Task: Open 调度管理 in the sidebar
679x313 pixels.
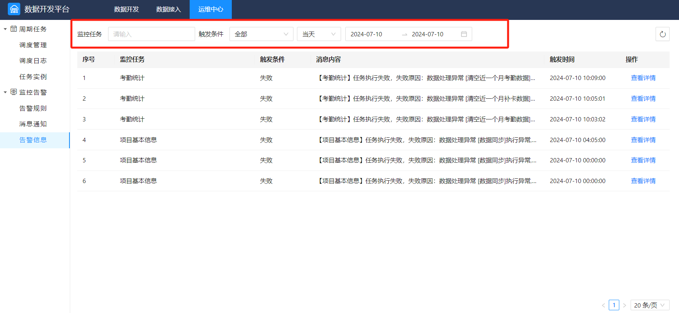Action: click(x=33, y=45)
